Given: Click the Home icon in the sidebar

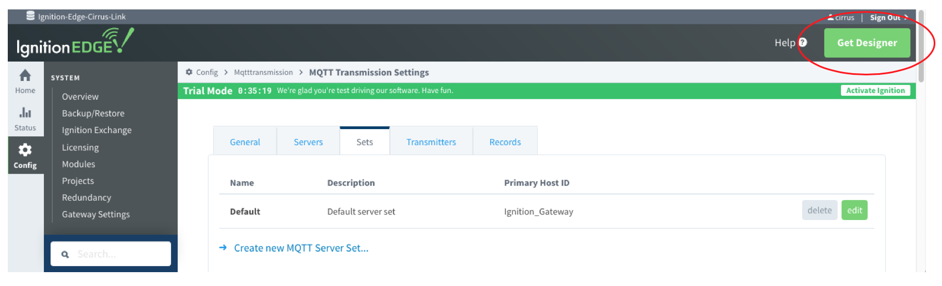Looking at the screenshot, I should (x=25, y=75).
